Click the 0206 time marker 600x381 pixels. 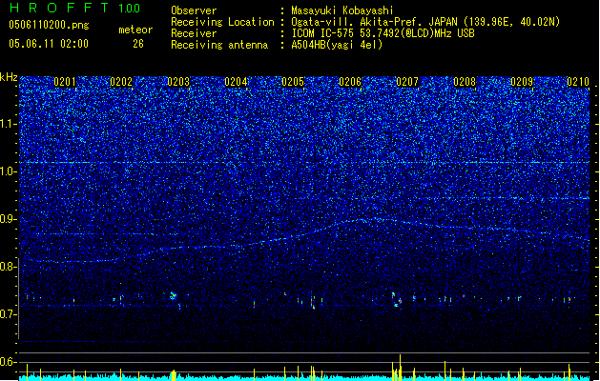point(350,82)
